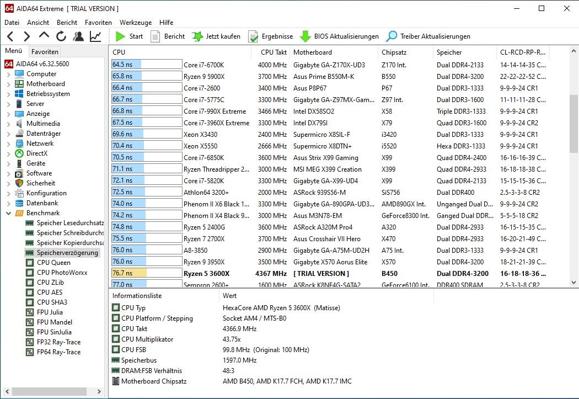This screenshot has height=399, width=579.
Task: Open Ergebnisse results button
Action: (x=271, y=36)
